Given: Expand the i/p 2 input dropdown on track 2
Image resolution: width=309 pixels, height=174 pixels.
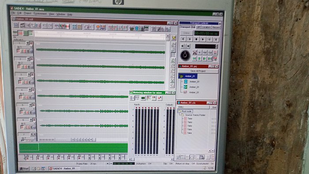Looking at the screenshot, I should click(32, 63).
